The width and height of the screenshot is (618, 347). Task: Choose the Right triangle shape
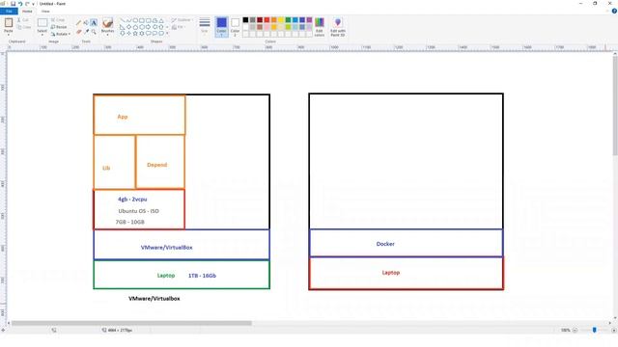[x=122, y=27]
